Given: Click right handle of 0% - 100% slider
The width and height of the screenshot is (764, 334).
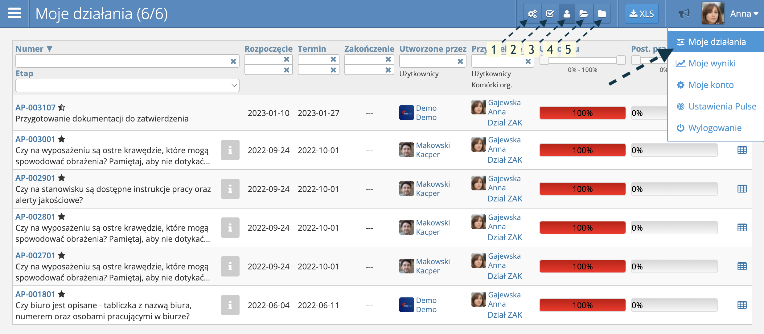Looking at the screenshot, I should click(621, 60).
